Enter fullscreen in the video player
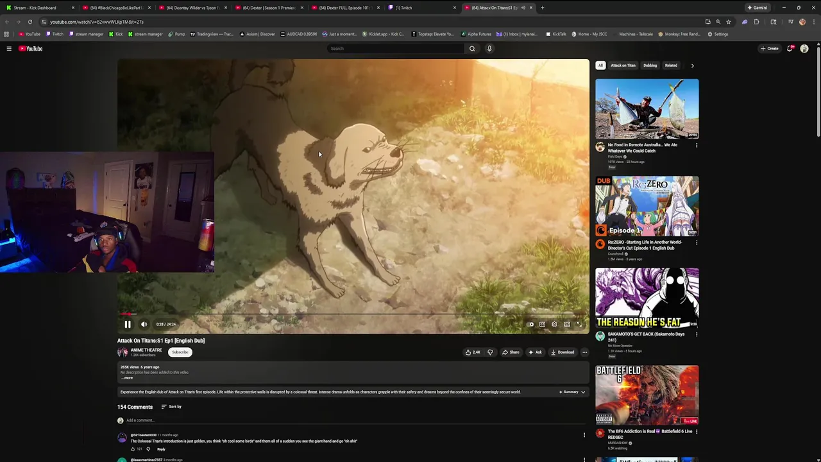The height and width of the screenshot is (462, 821). pos(579,324)
